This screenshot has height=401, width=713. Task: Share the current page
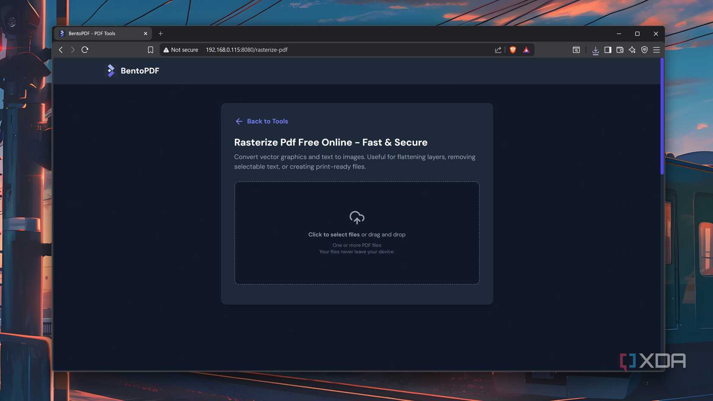497,50
